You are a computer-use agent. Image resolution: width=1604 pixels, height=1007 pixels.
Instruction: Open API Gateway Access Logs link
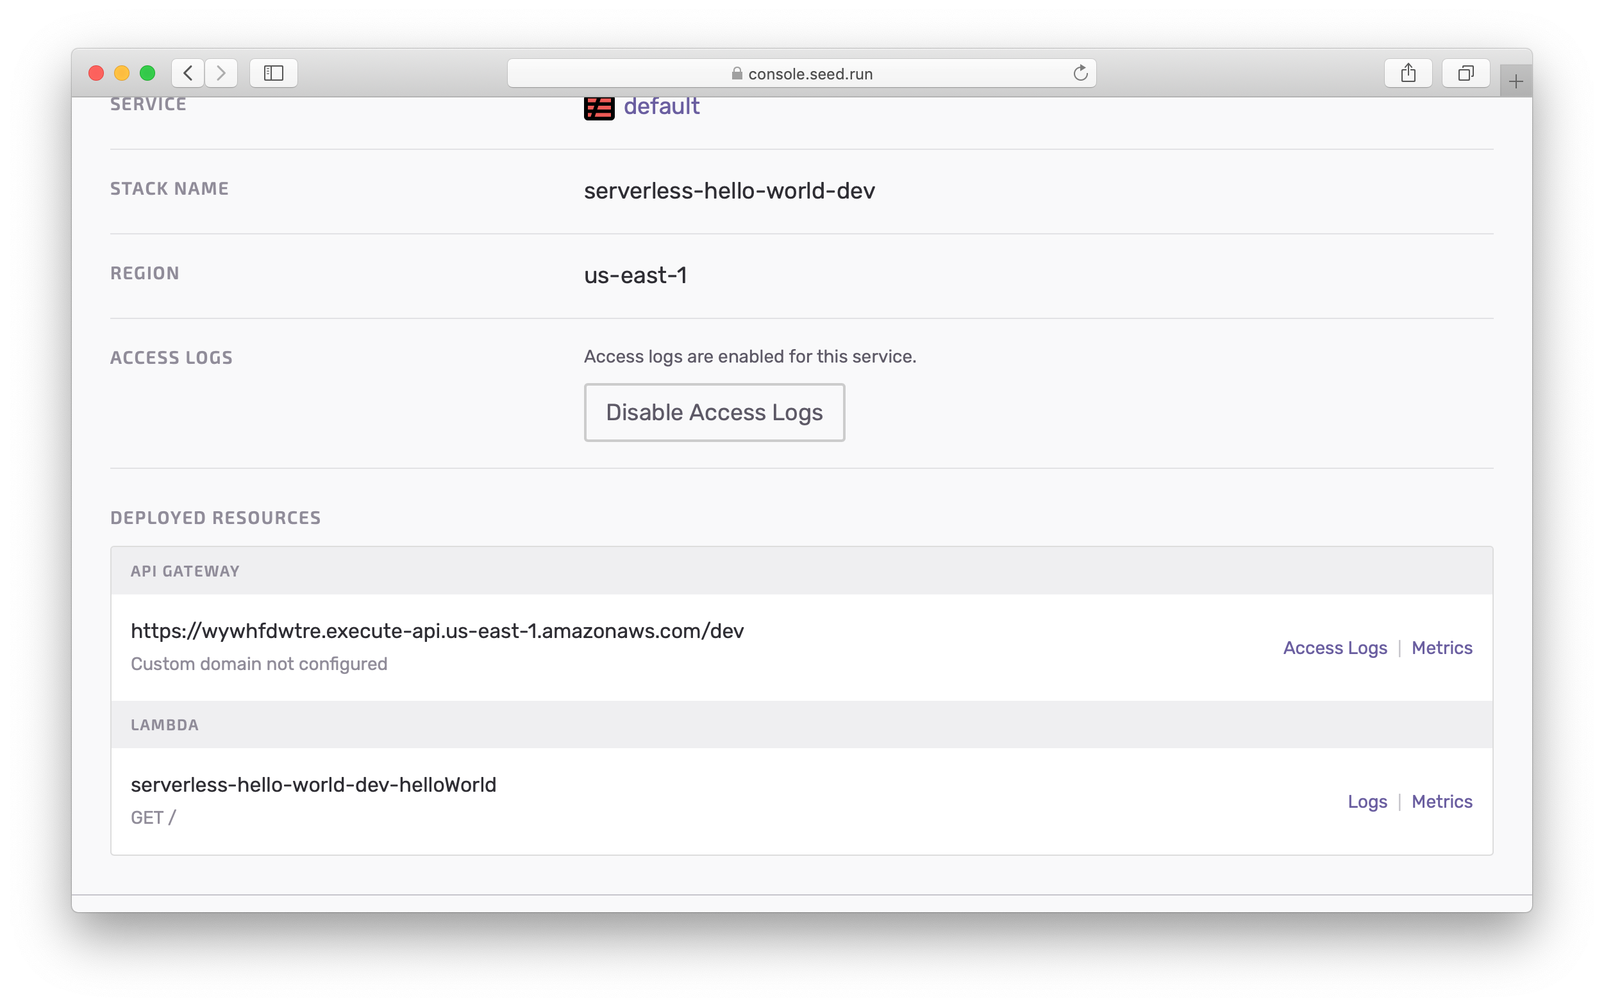1334,648
